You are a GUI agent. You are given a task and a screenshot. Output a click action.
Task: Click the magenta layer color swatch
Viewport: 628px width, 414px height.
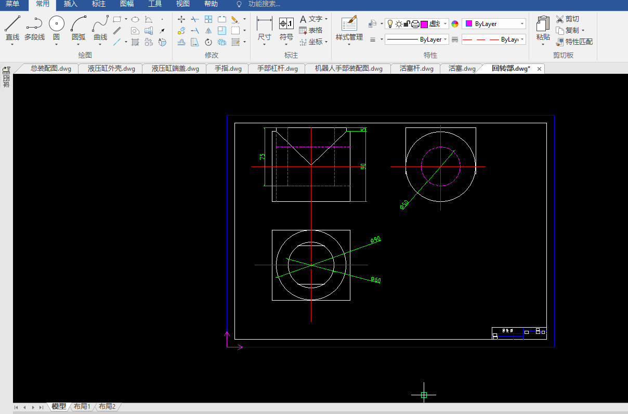click(x=424, y=24)
